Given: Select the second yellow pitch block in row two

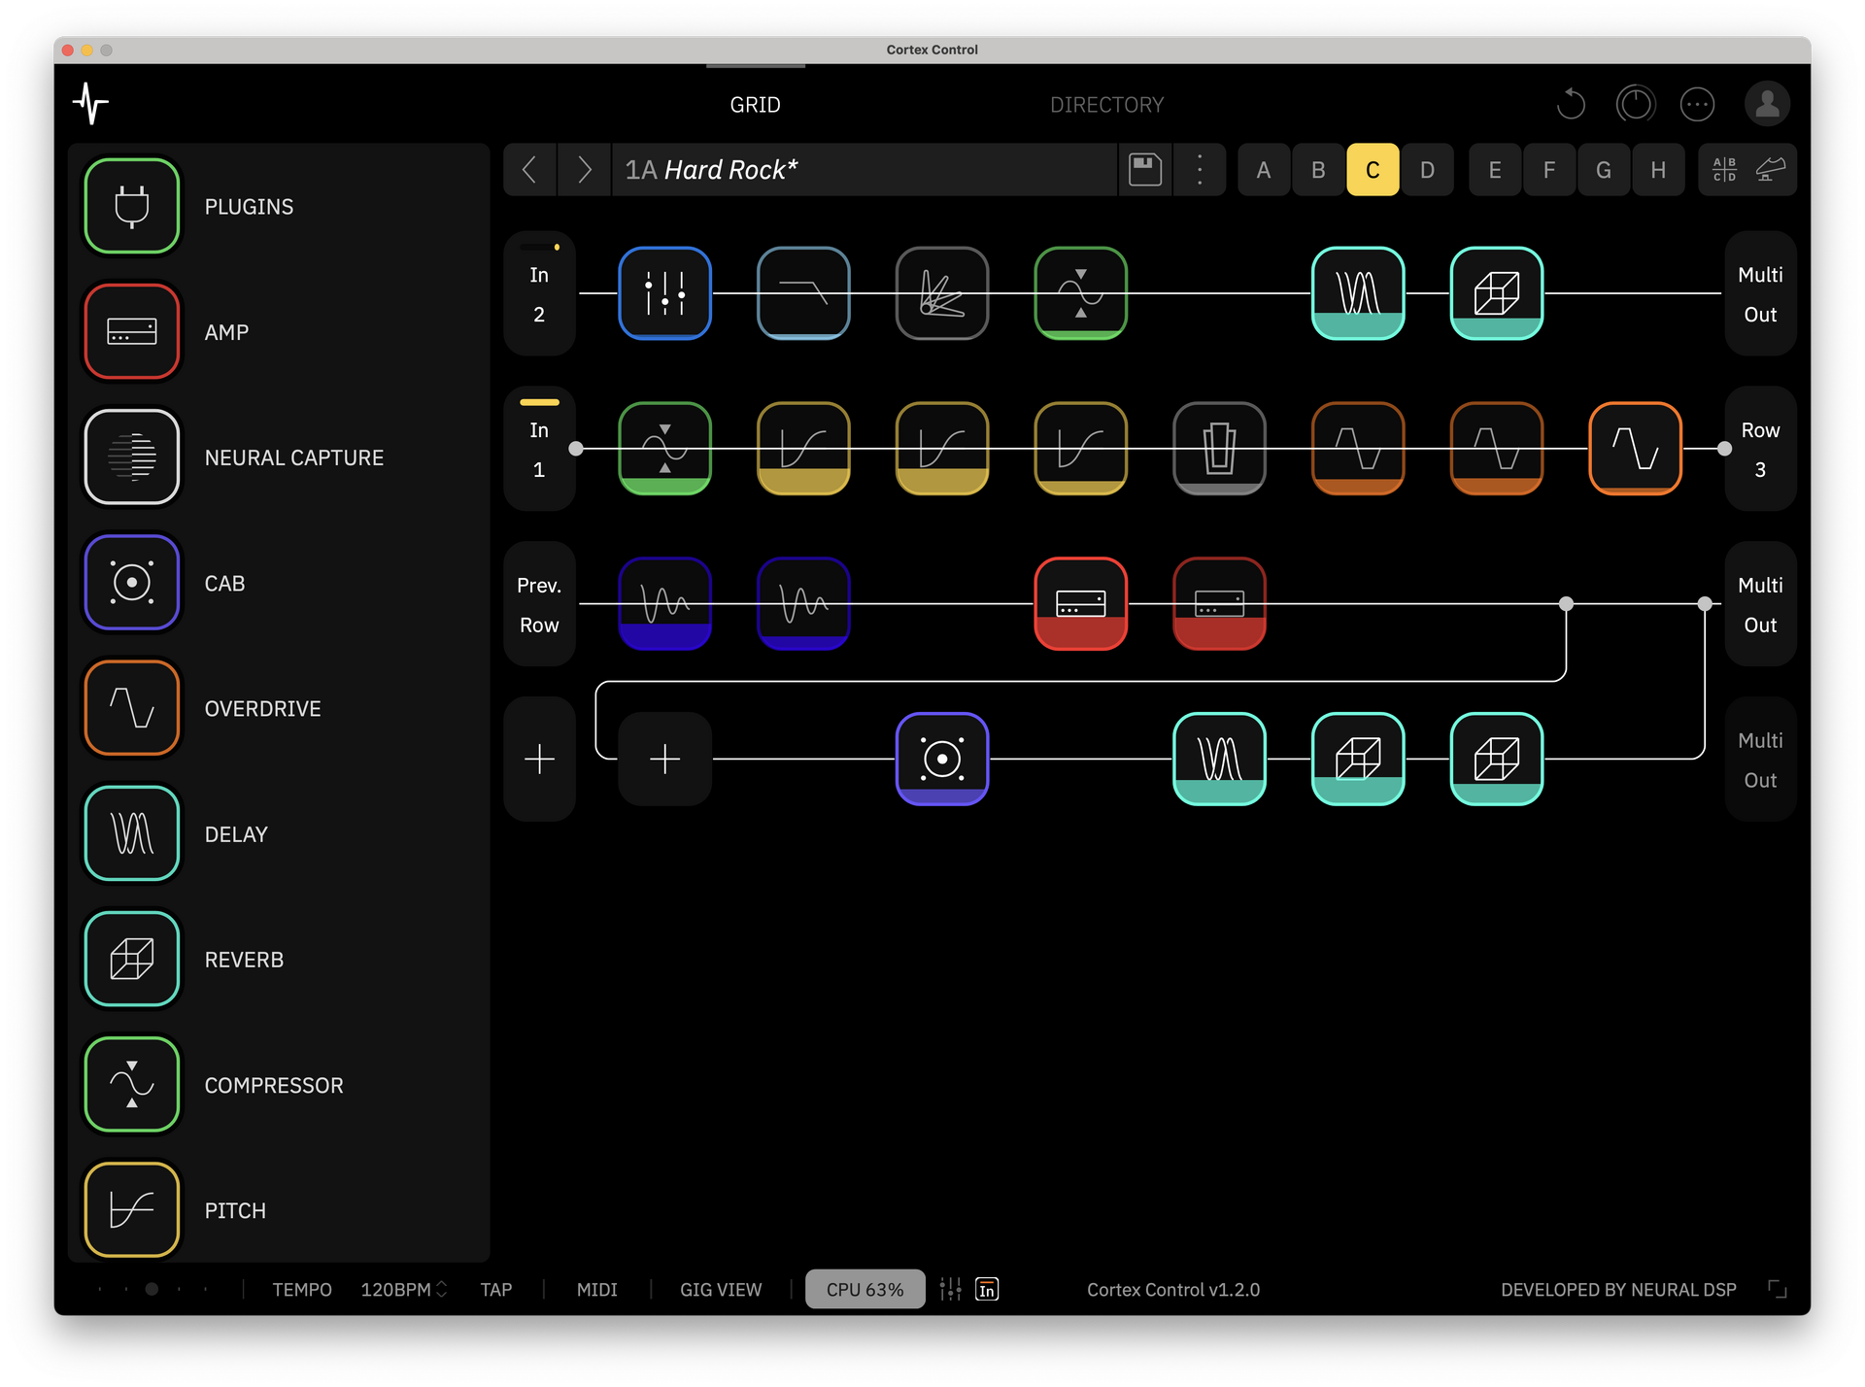Looking at the screenshot, I should pyautogui.click(x=942, y=449).
